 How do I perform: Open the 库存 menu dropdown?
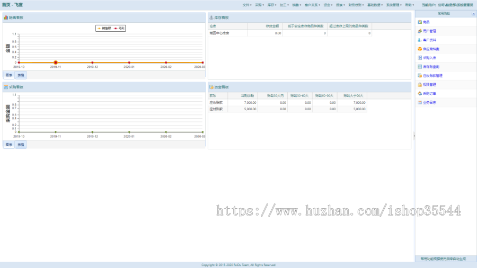point(272,5)
